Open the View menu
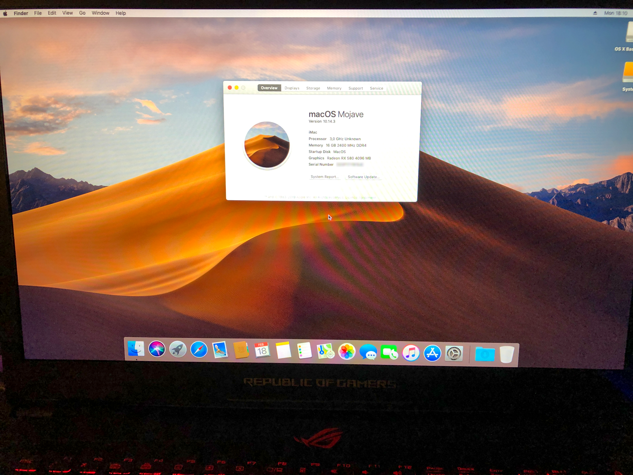The height and width of the screenshot is (475, 633). [68, 13]
